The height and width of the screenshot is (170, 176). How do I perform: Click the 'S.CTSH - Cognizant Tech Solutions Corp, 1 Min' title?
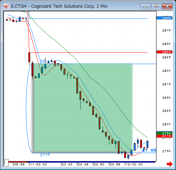pyautogui.click(x=59, y=6)
